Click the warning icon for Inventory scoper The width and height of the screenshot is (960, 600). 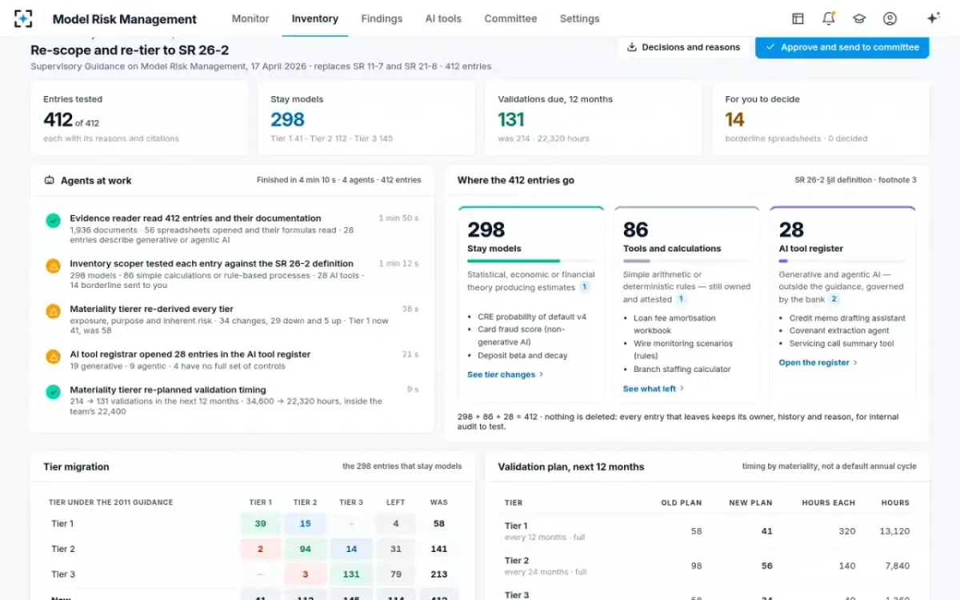tap(53, 266)
